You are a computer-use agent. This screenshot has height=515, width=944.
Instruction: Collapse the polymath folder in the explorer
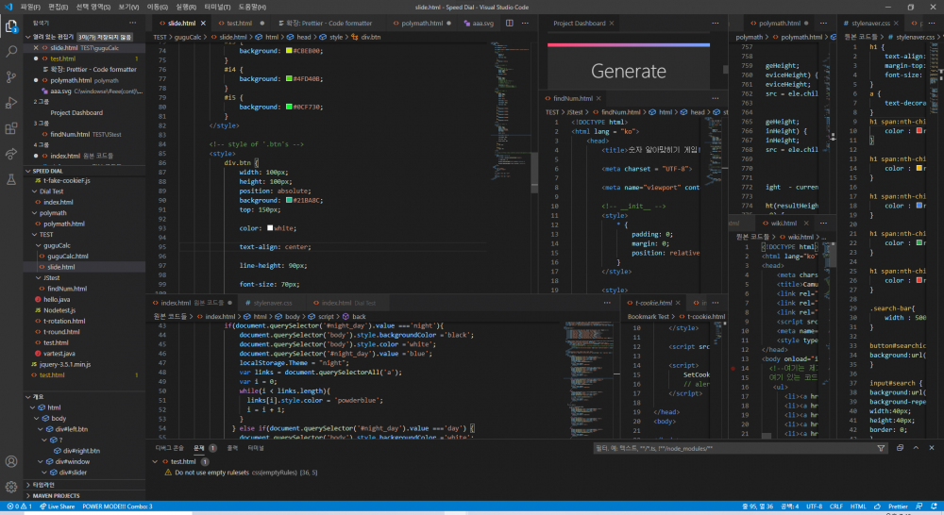tap(34, 213)
